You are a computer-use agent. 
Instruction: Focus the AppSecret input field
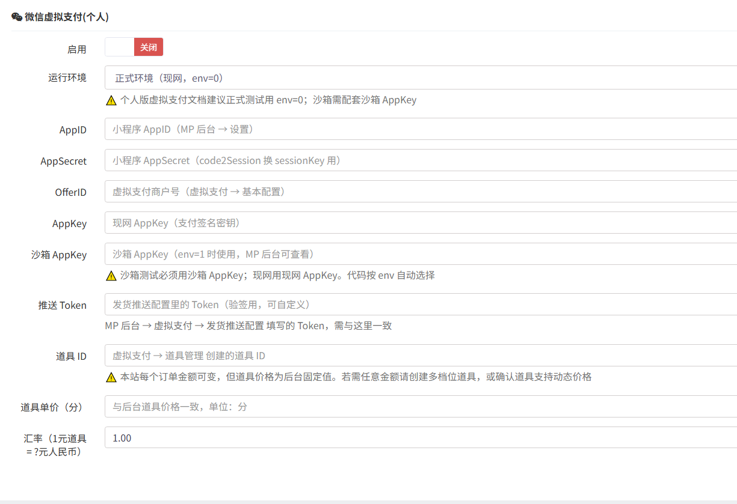421,160
